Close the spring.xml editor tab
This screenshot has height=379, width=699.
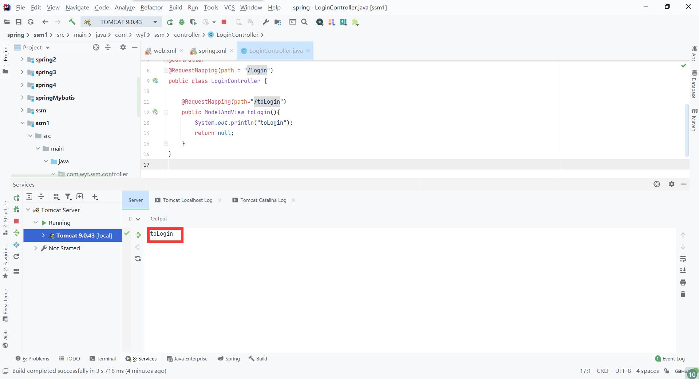point(232,51)
